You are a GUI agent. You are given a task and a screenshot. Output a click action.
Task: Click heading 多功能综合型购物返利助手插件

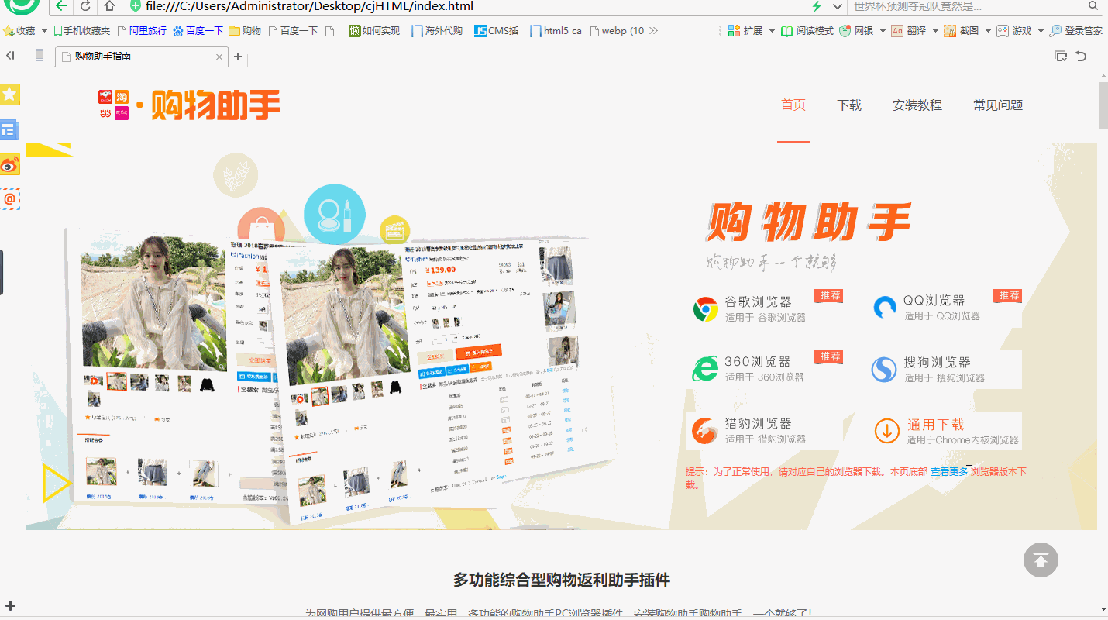coord(562,580)
